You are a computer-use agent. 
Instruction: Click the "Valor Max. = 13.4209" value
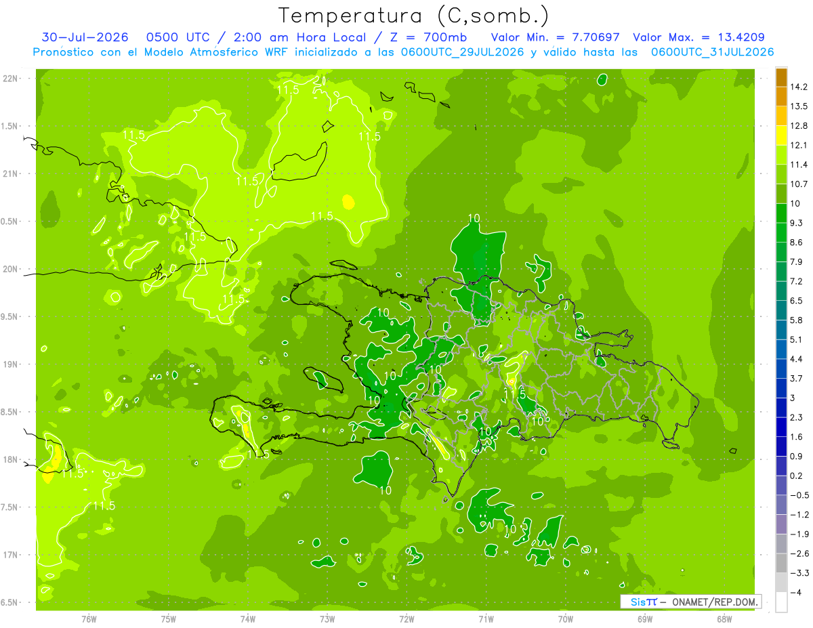tap(700, 37)
